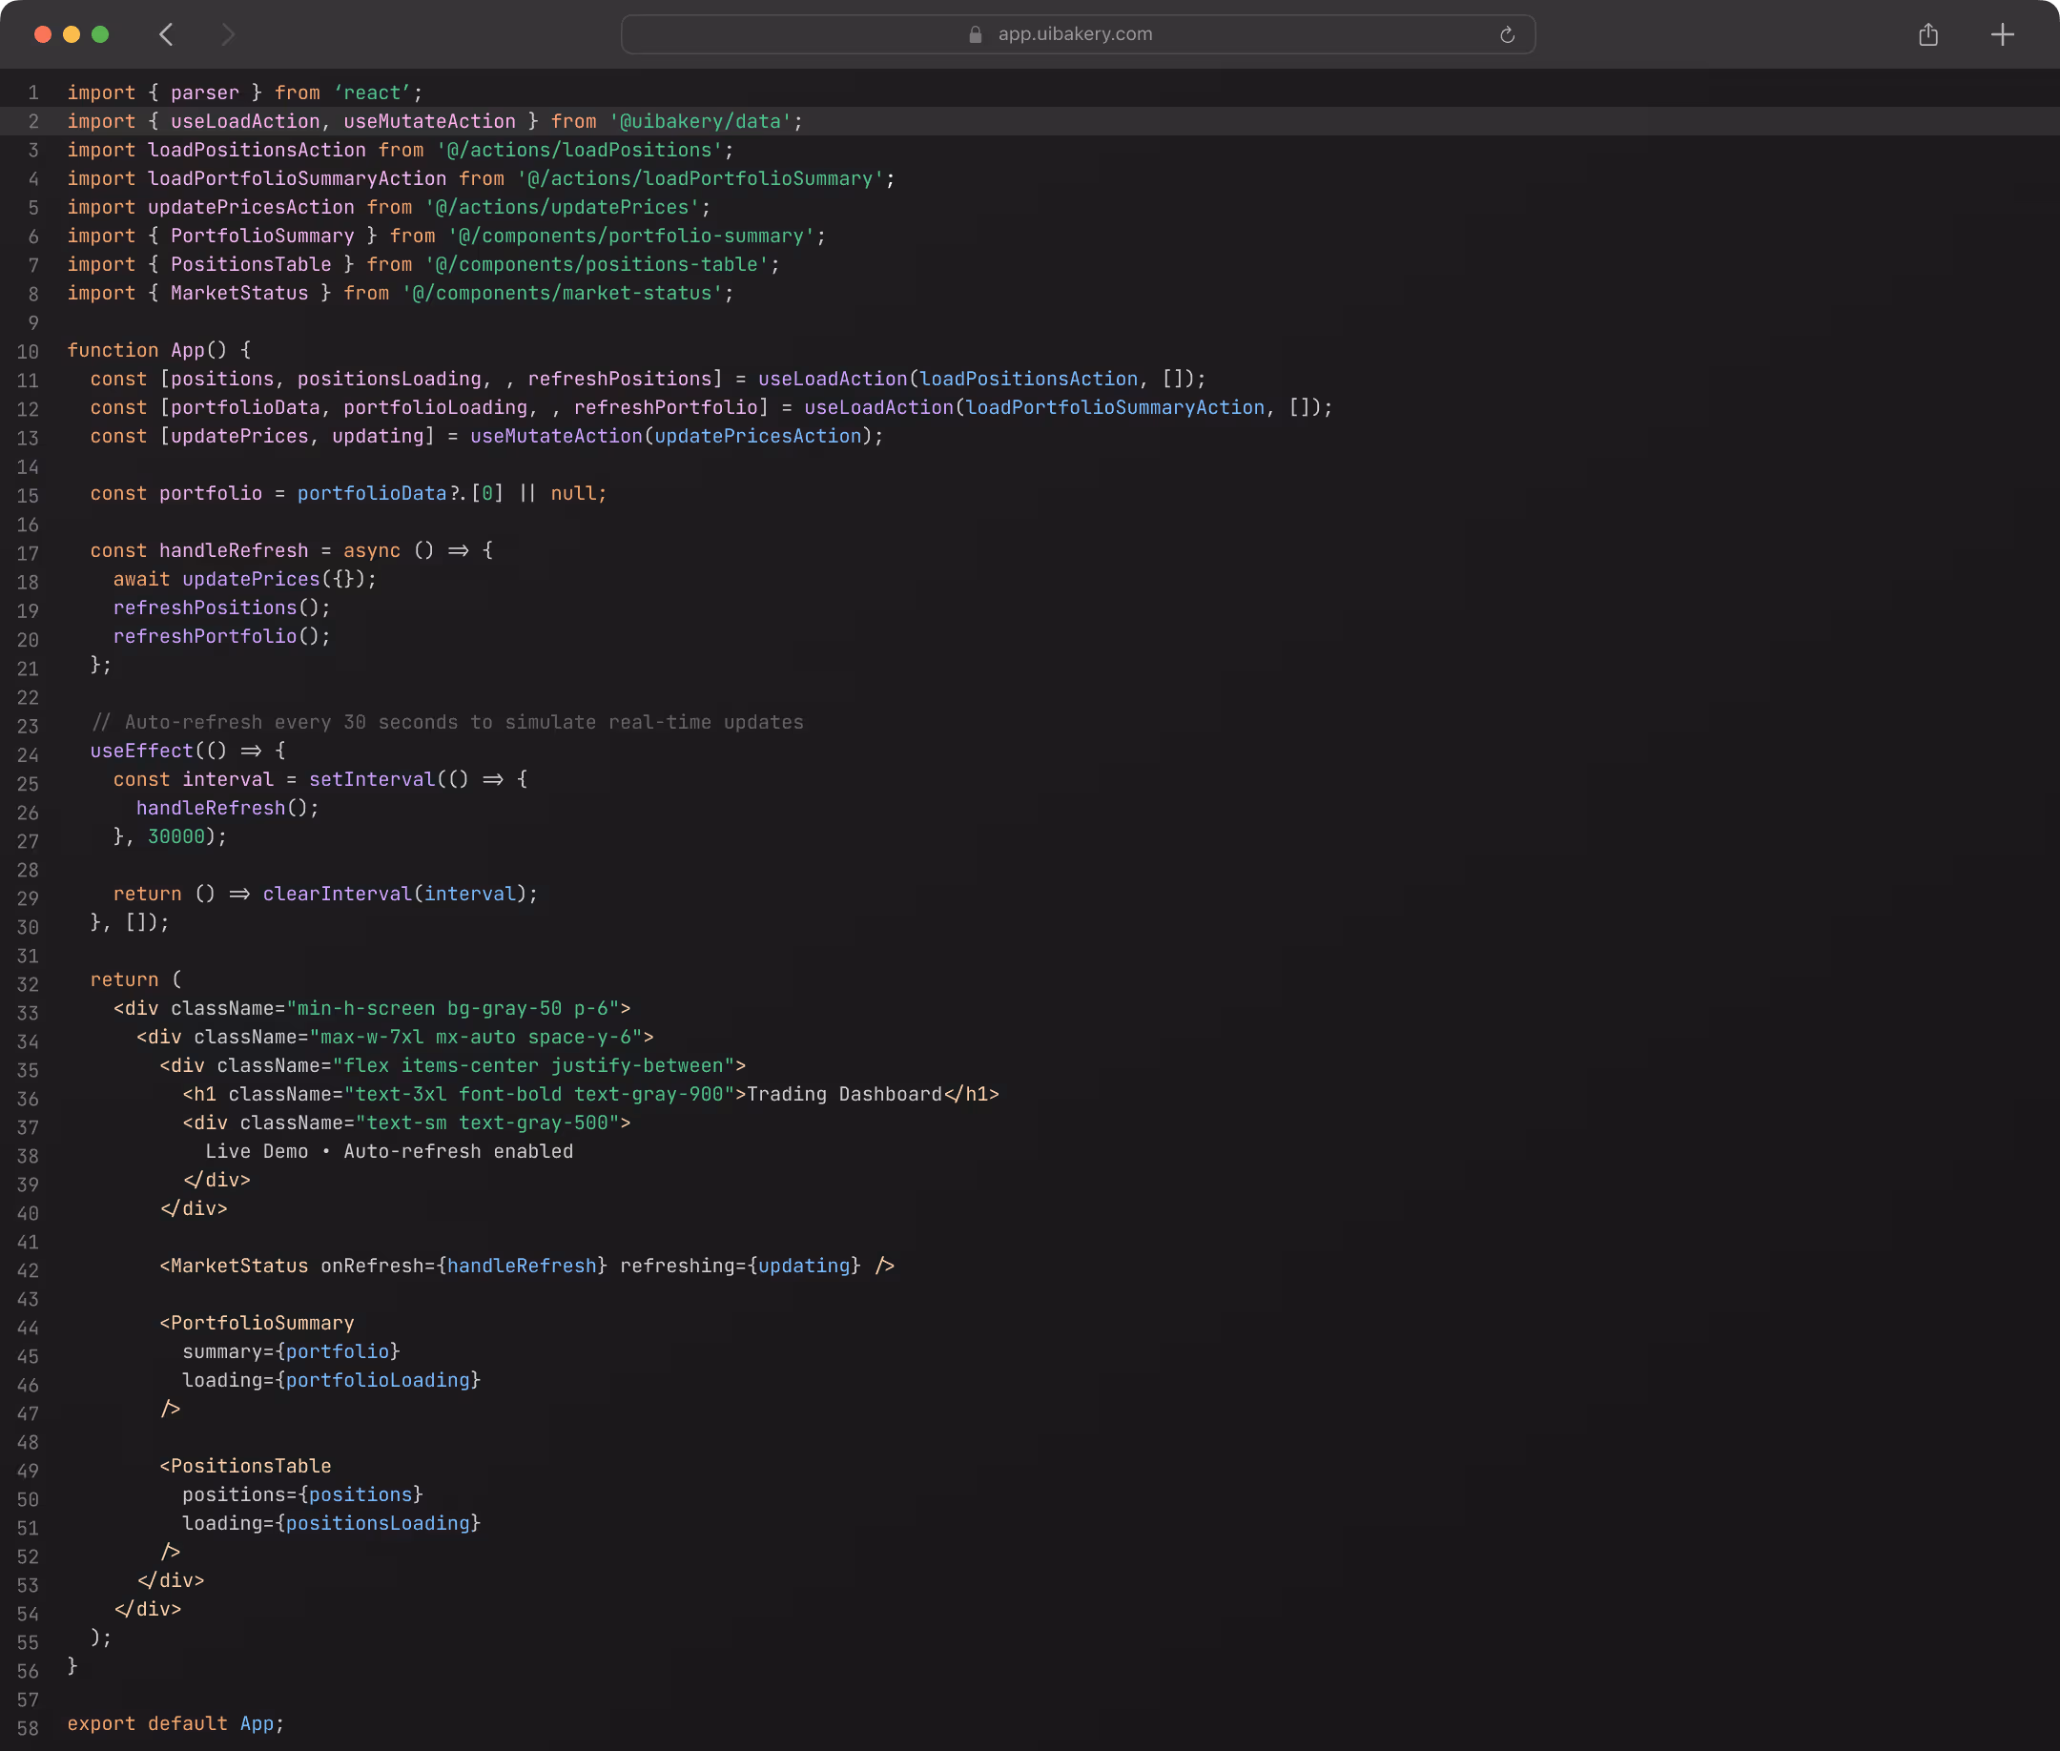Open a new tab with plus icon
Screen dimensions: 2060x1751
[2002, 34]
